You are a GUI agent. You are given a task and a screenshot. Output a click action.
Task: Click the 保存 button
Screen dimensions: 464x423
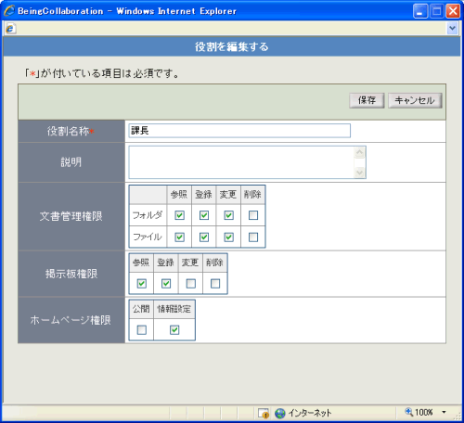point(367,100)
